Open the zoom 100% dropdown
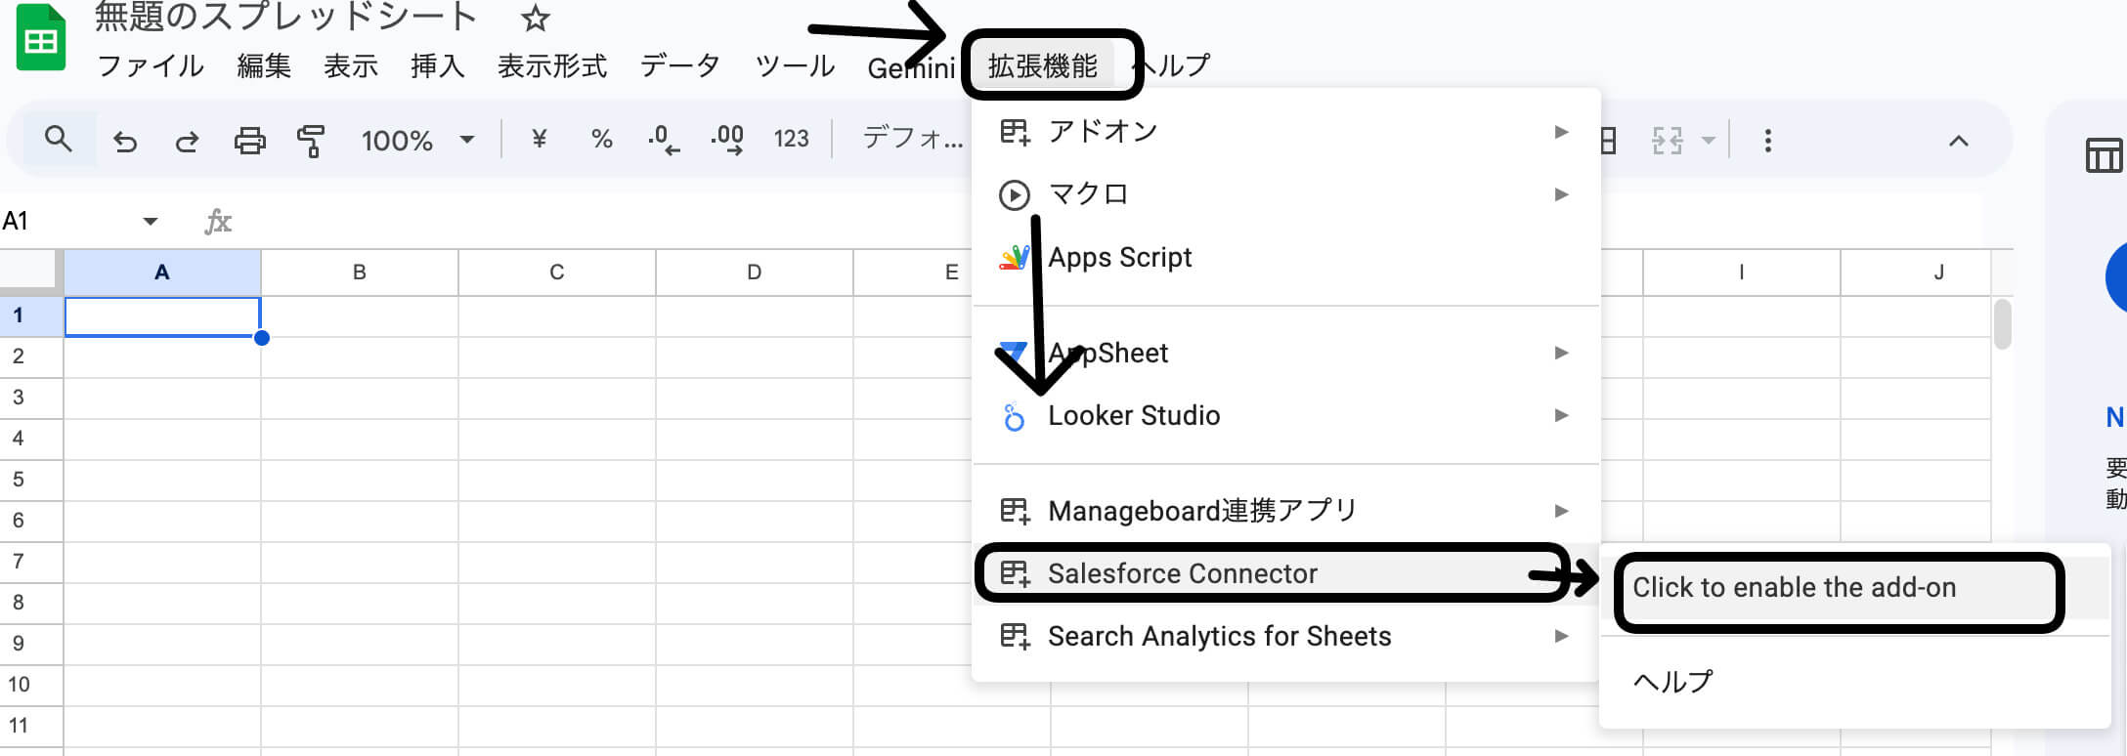 (x=417, y=141)
